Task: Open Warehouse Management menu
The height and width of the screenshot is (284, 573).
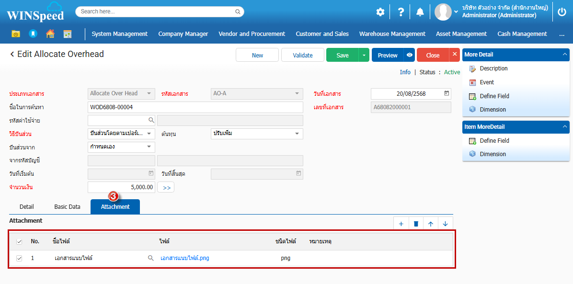Action: (392, 34)
